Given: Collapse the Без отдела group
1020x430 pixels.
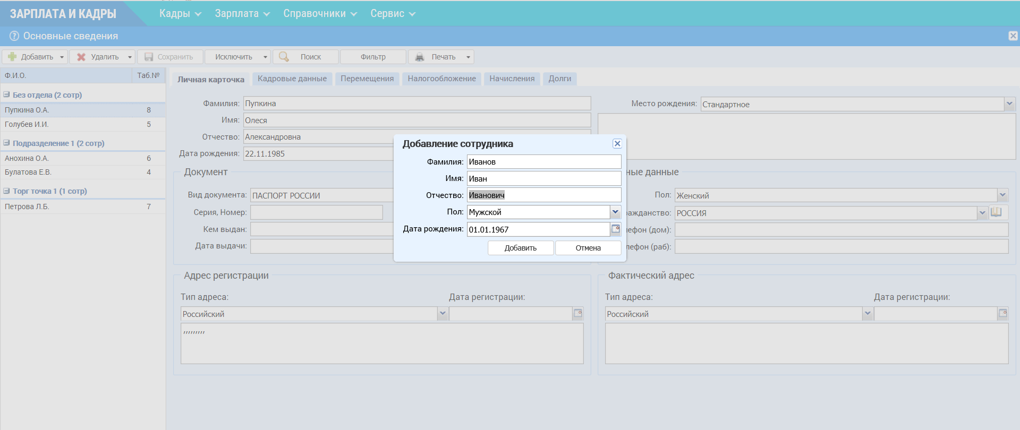Looking at the screenshot, I should pyautogui.click(x=7, y=94).
